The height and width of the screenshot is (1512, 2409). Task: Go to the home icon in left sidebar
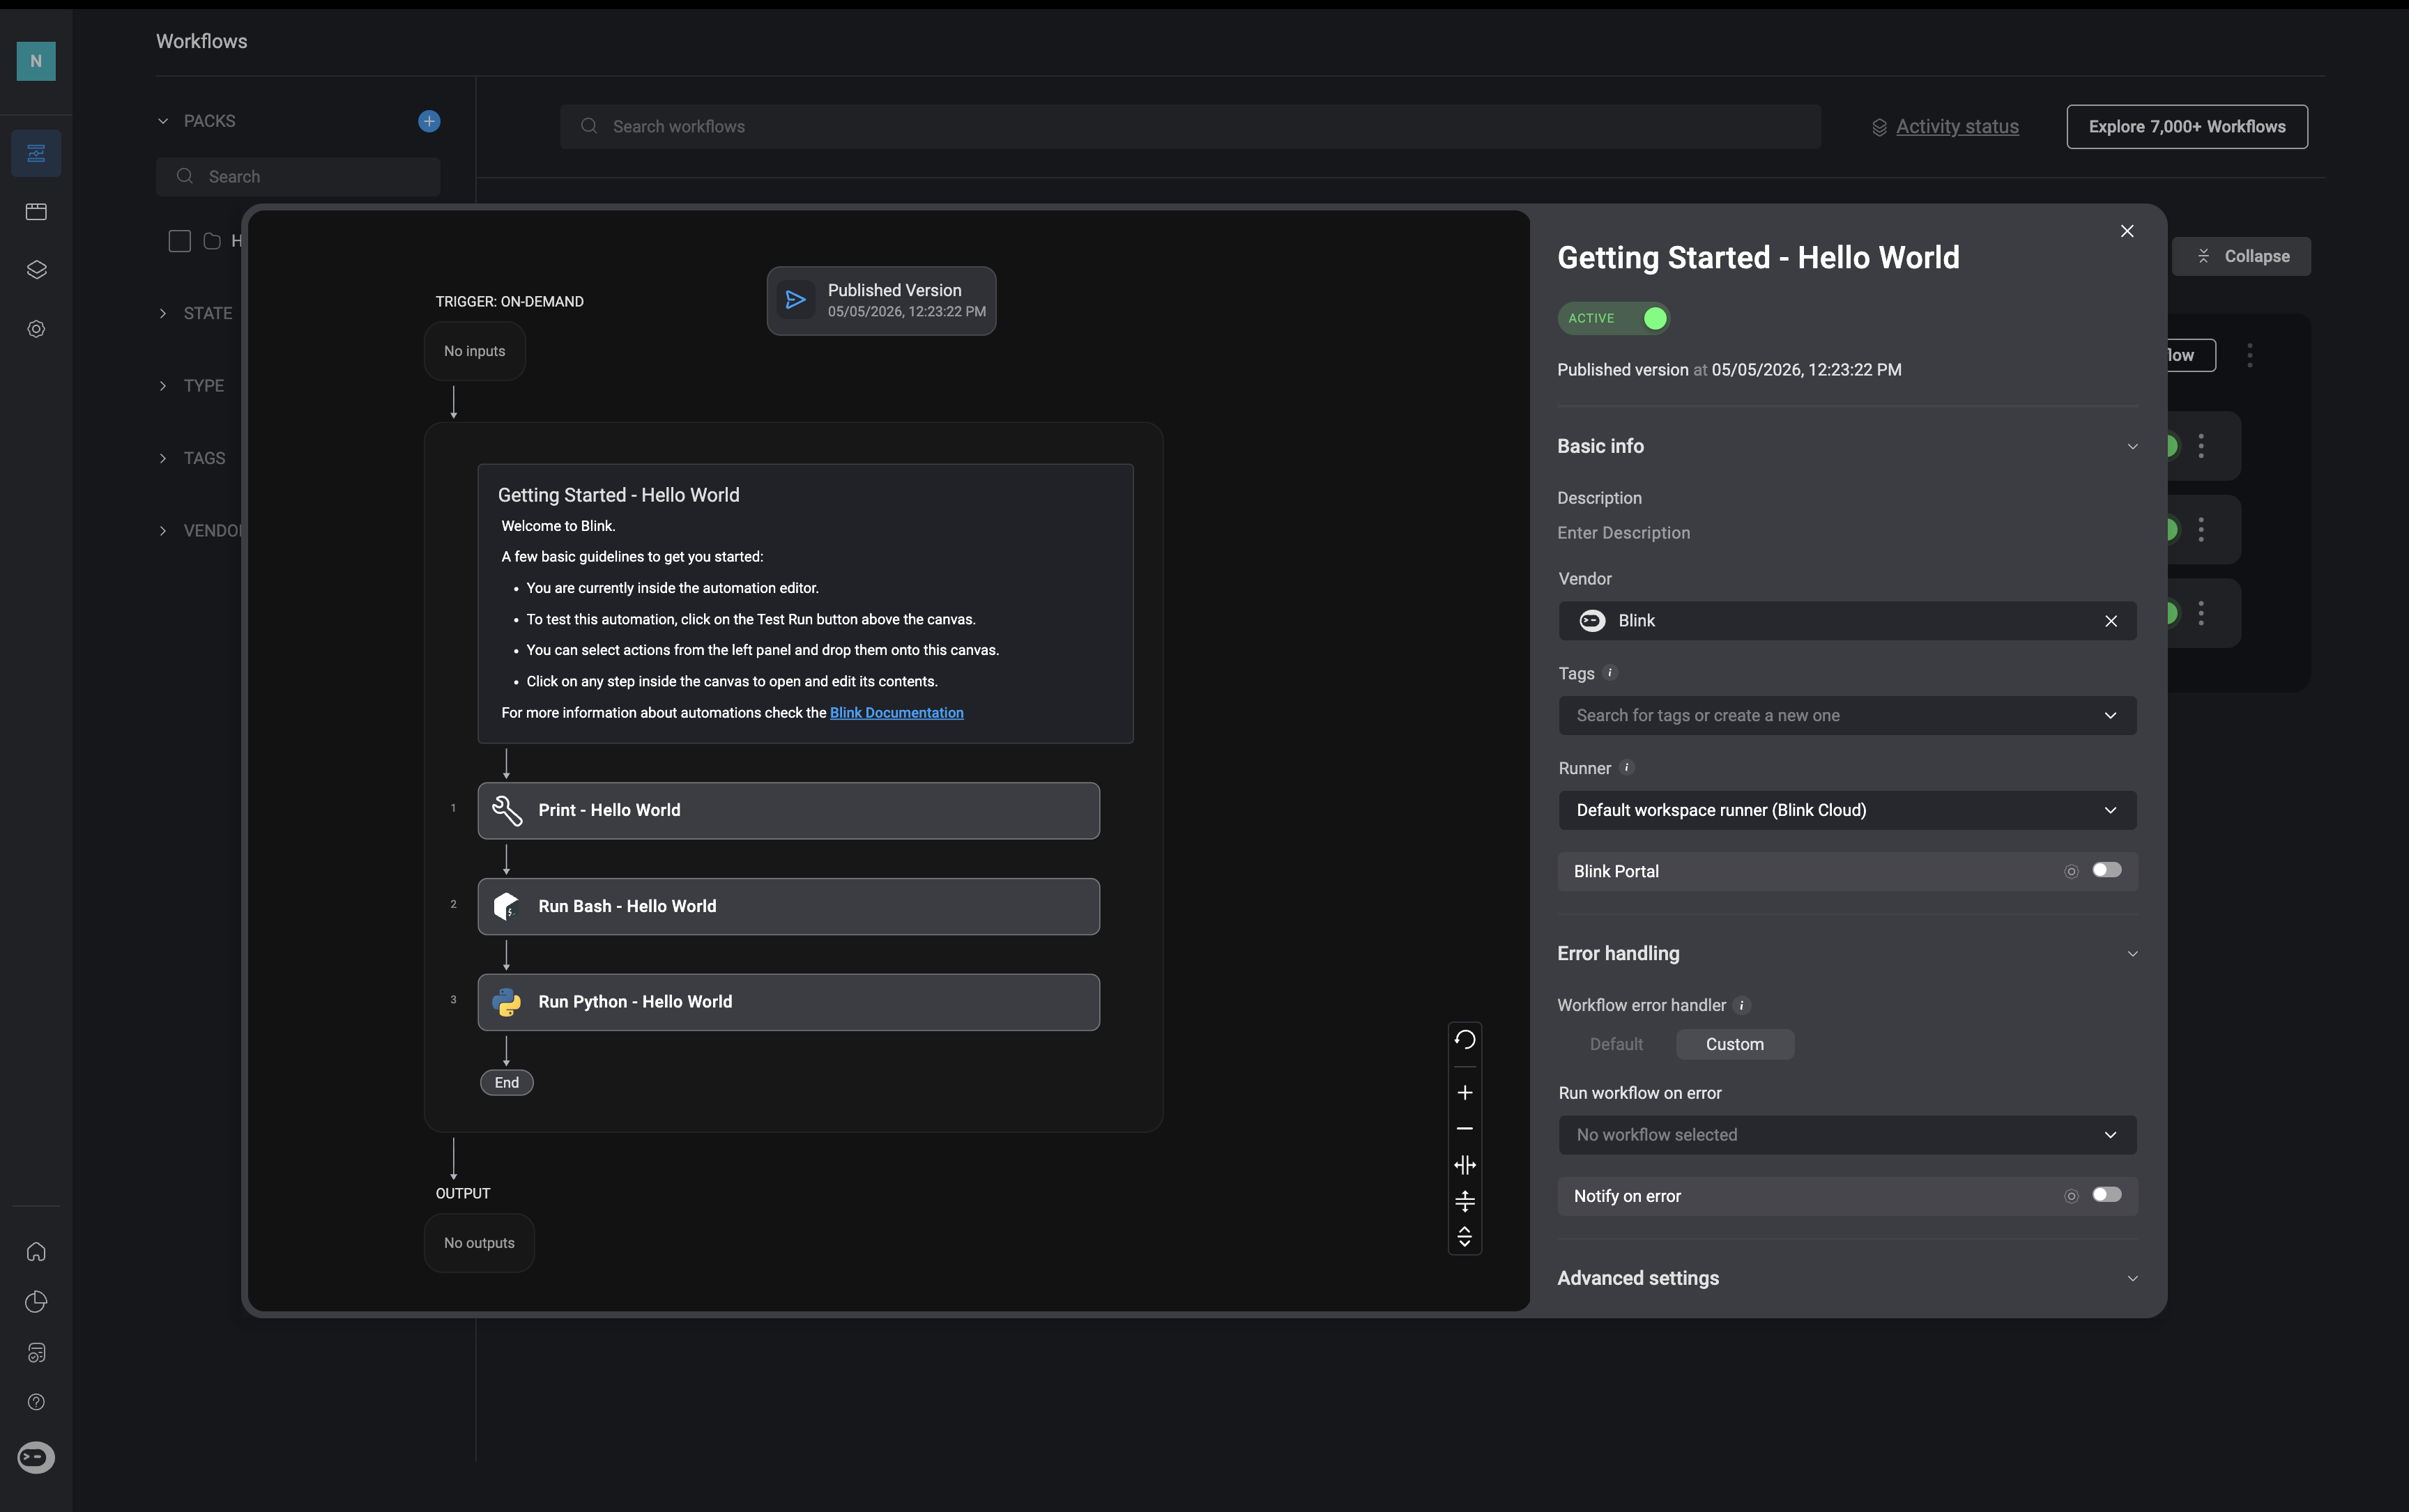click(36, 1251)
